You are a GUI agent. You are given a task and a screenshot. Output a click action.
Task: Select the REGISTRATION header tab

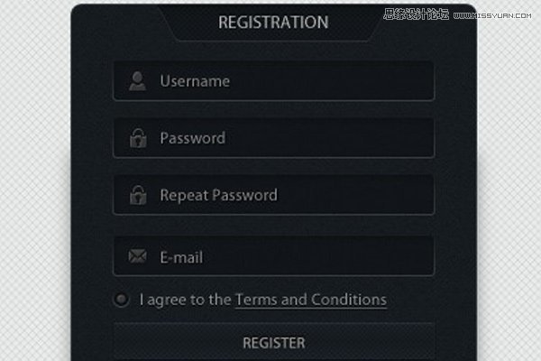[273, 23]
